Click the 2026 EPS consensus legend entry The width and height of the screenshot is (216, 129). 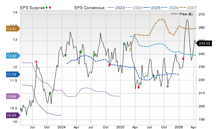coord(170,8)
